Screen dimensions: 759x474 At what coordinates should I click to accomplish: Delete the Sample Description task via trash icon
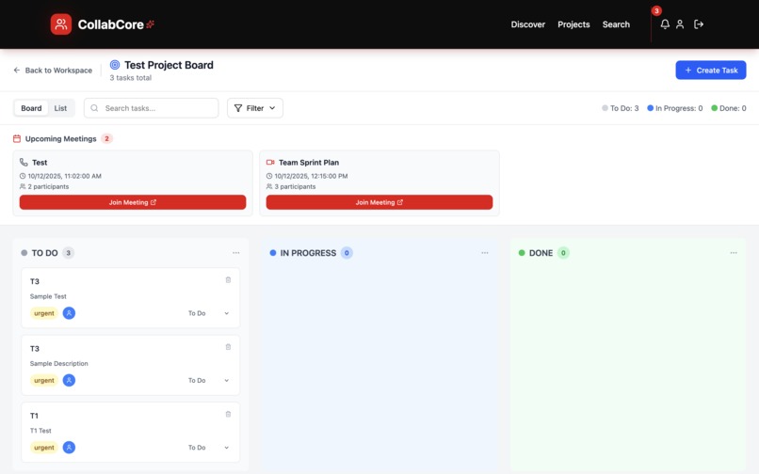click(228, 347)
